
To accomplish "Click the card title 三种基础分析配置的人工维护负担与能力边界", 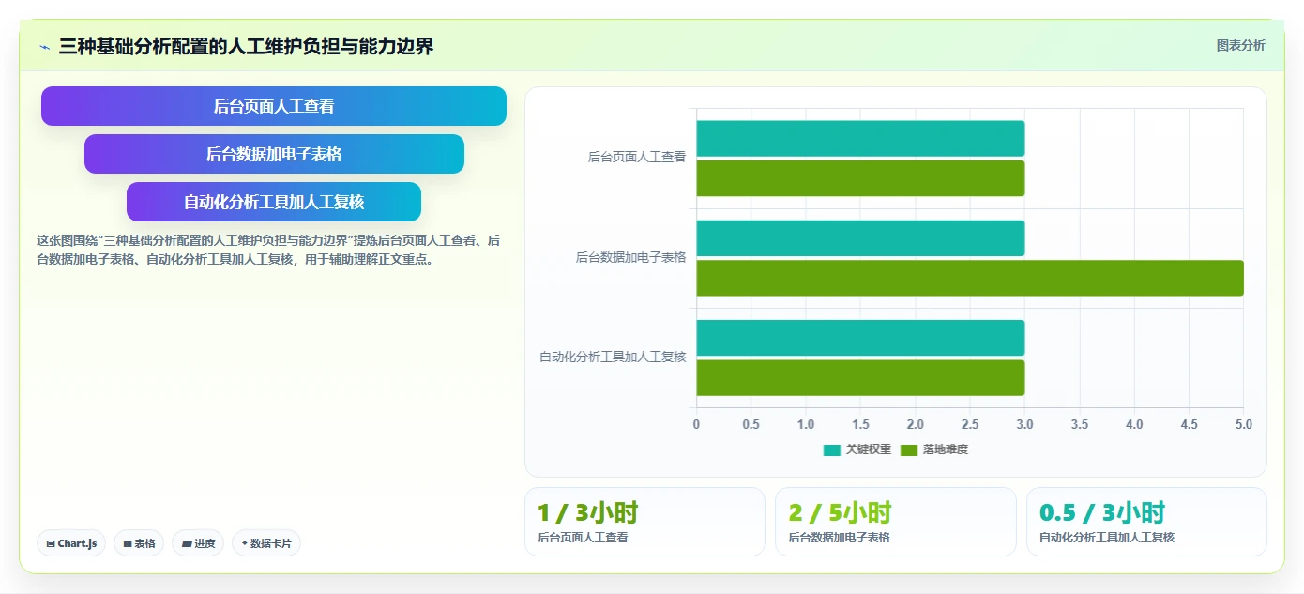I will pyautogui.click(x=247, y=46).
